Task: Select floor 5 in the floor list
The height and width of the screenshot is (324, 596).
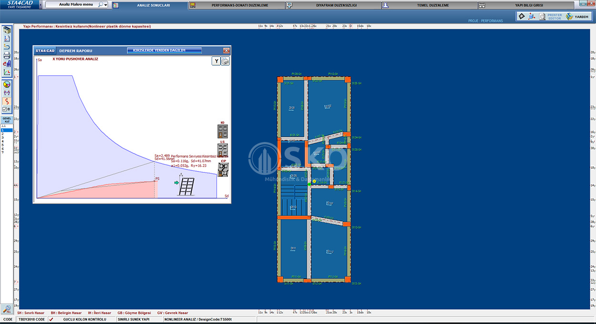Action: point(7,145)
